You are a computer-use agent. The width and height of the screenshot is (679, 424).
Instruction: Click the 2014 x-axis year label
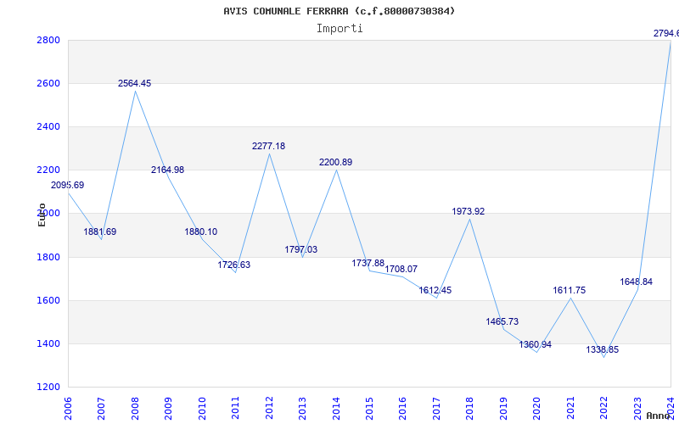(x=336, y=409)
